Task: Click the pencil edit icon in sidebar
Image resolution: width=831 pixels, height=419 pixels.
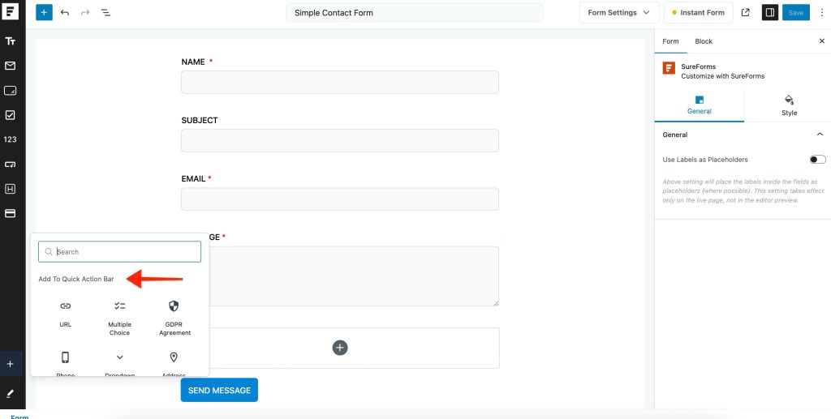Action: tap(10, 394)
